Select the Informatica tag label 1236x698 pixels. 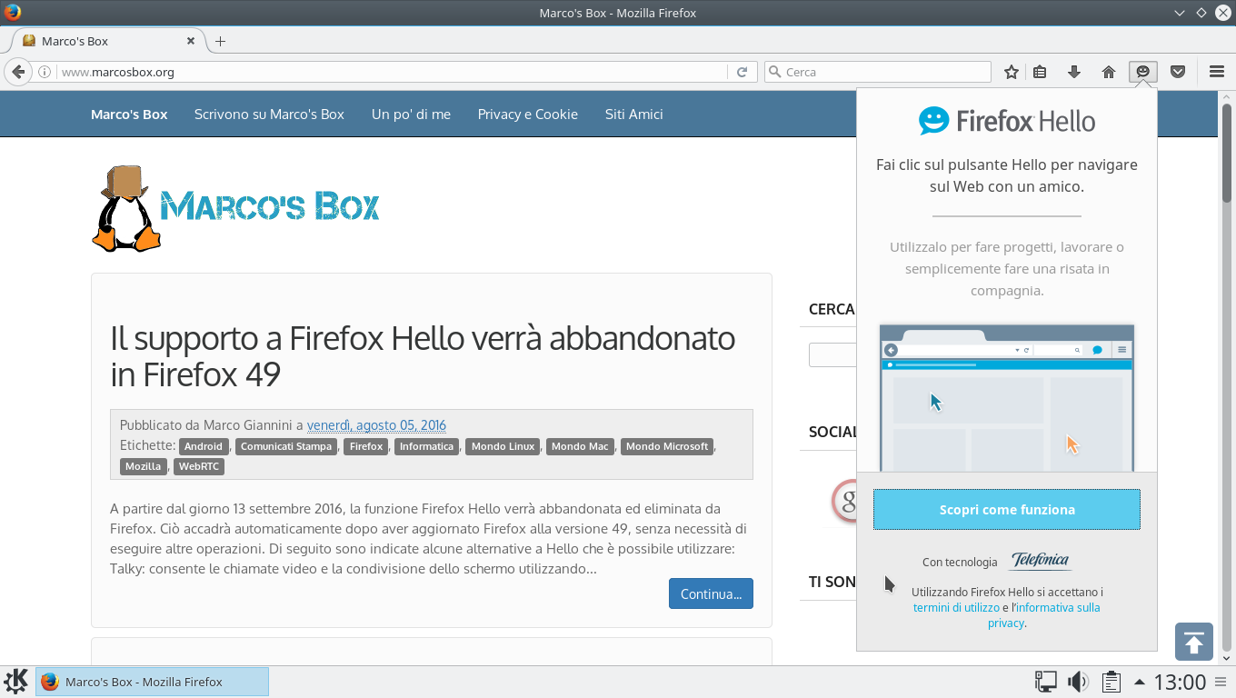(x=426, y=446)
